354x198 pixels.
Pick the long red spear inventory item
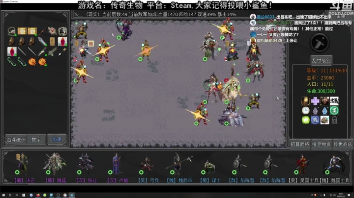[x=42, y=31]
